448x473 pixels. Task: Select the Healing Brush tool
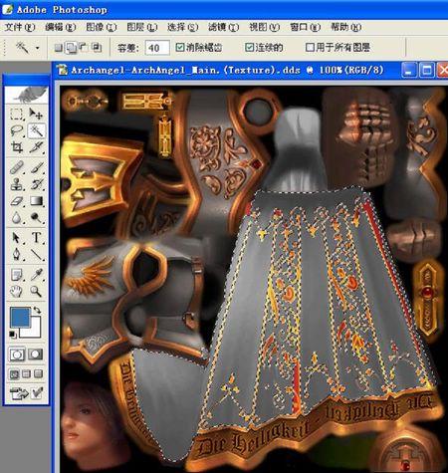click(17, 167)
